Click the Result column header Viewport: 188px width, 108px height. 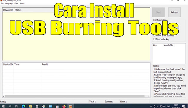(x=45, y=64)
